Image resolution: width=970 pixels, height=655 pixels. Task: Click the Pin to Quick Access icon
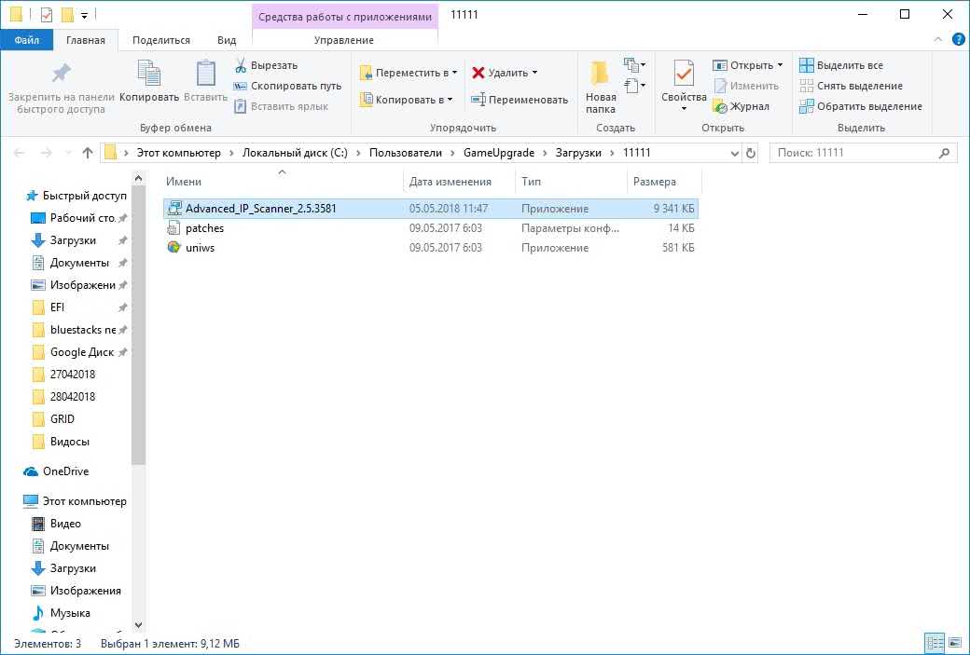click(61, 75)
